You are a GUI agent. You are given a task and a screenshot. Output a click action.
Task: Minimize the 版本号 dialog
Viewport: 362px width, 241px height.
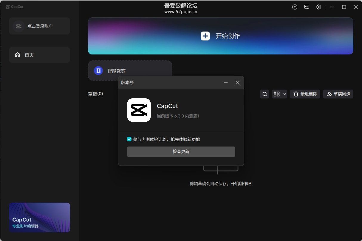pyautogui.click(x=226, y=83)
